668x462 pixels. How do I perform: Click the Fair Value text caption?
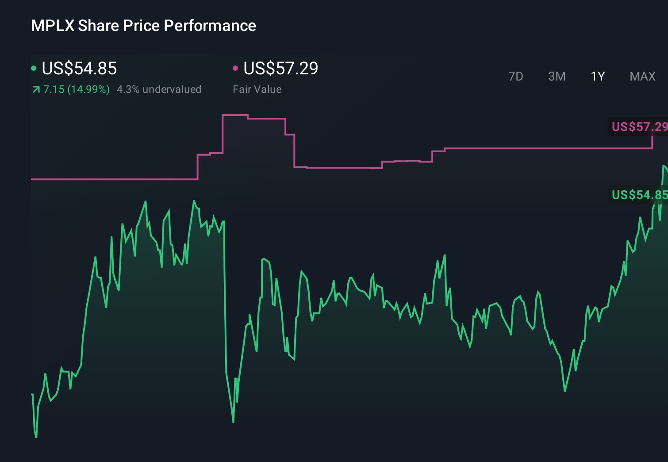click(x=257, y=89)
